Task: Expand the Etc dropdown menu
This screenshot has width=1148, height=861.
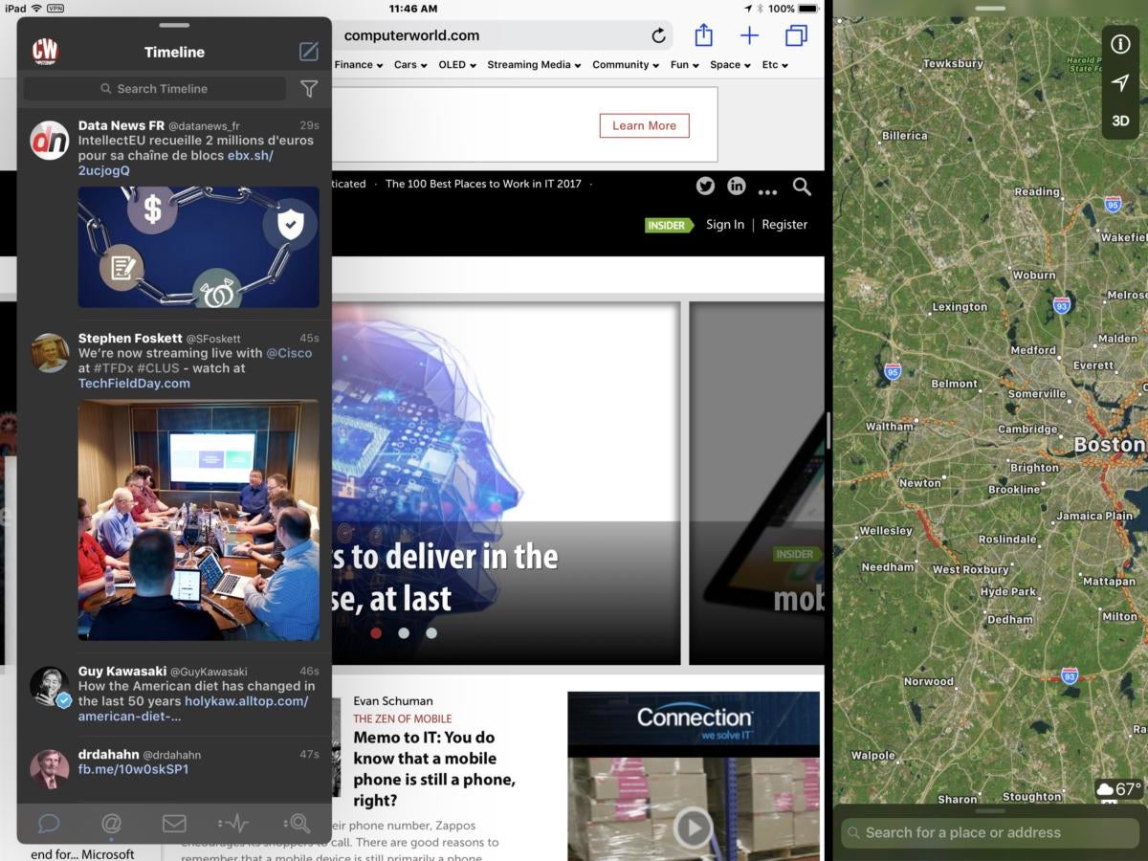Action: (x=775, y=65)
